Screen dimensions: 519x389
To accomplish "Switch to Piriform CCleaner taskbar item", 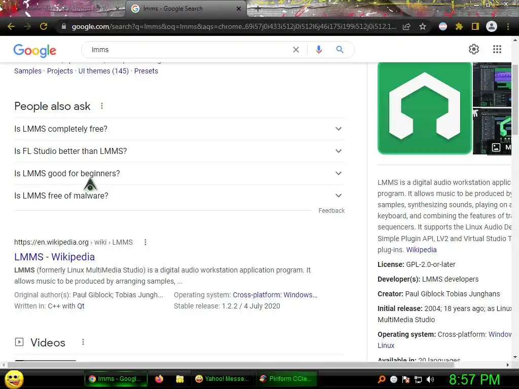I will (286, 379).
